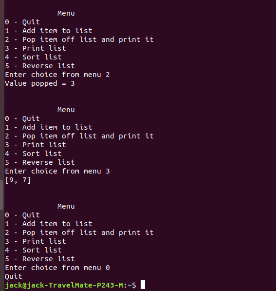This screenshot has width=276, height=291.
Task: Click the "Value popped = 3" output line
Action: pyautogui.click(x=40, y=83)
